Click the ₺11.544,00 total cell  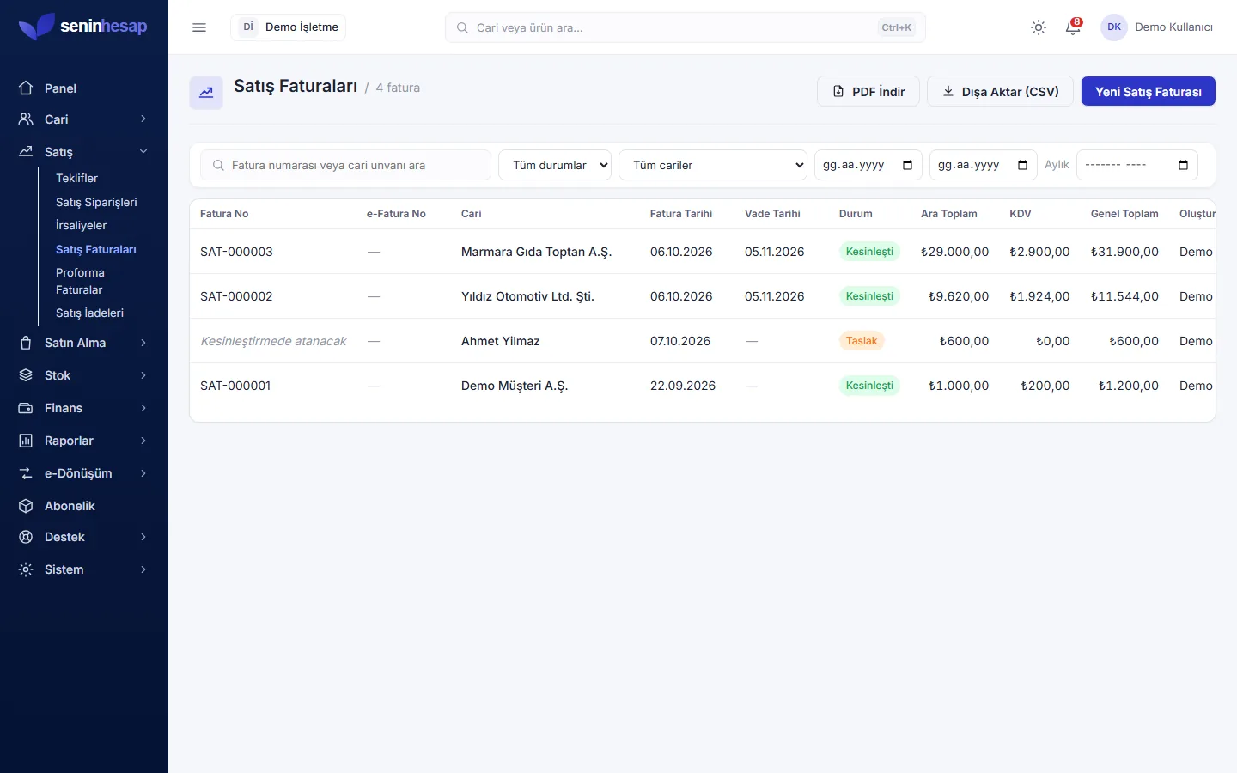click(x=1124, y=296)
